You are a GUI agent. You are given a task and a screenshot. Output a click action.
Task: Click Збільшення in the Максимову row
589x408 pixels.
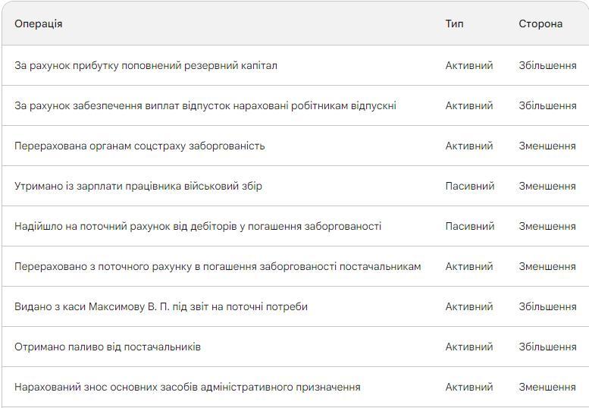click(x=547, y=306)
